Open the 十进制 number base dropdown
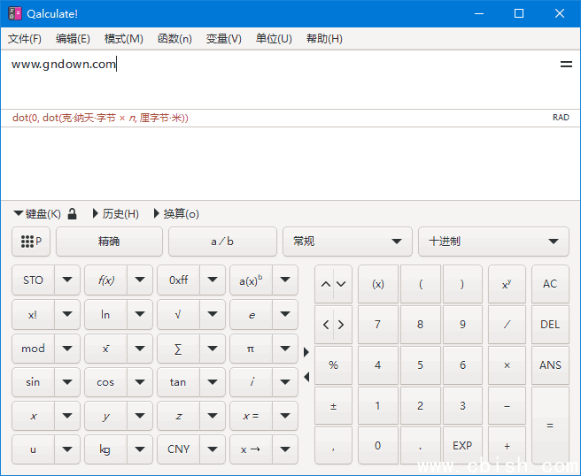 pos(493,242)
